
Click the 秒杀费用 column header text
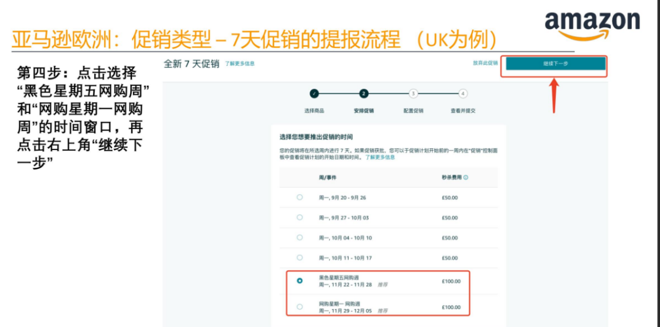[x=452, y=178]
